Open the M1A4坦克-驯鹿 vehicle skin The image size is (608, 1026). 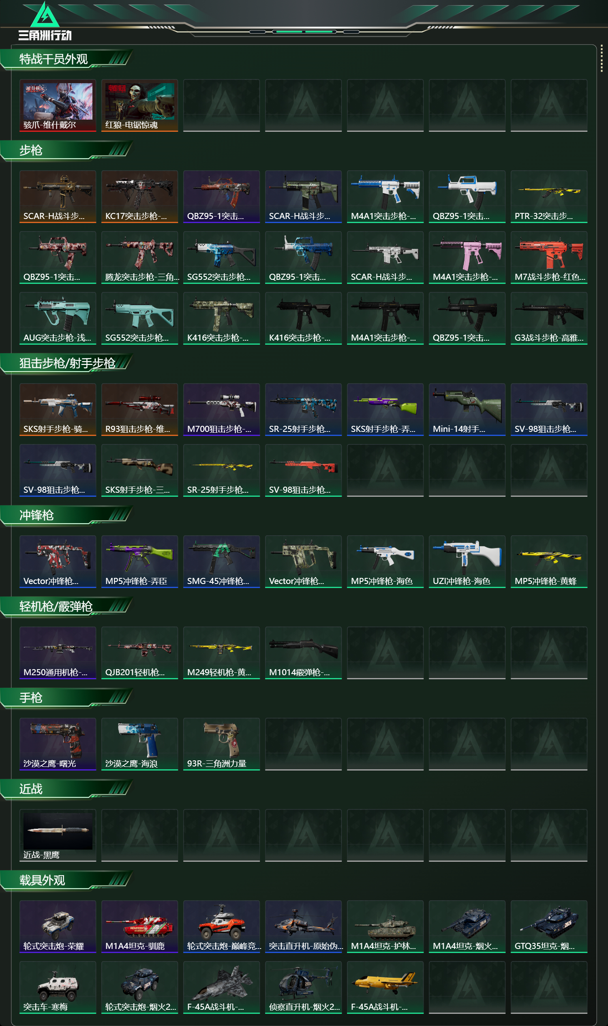point(140,926)
